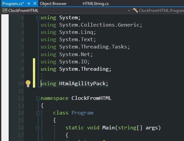Click the line 'using System.Threading.Tasks;'
Image resolution: width=184 pixels, height=141 pixels.
click(85, 47)
